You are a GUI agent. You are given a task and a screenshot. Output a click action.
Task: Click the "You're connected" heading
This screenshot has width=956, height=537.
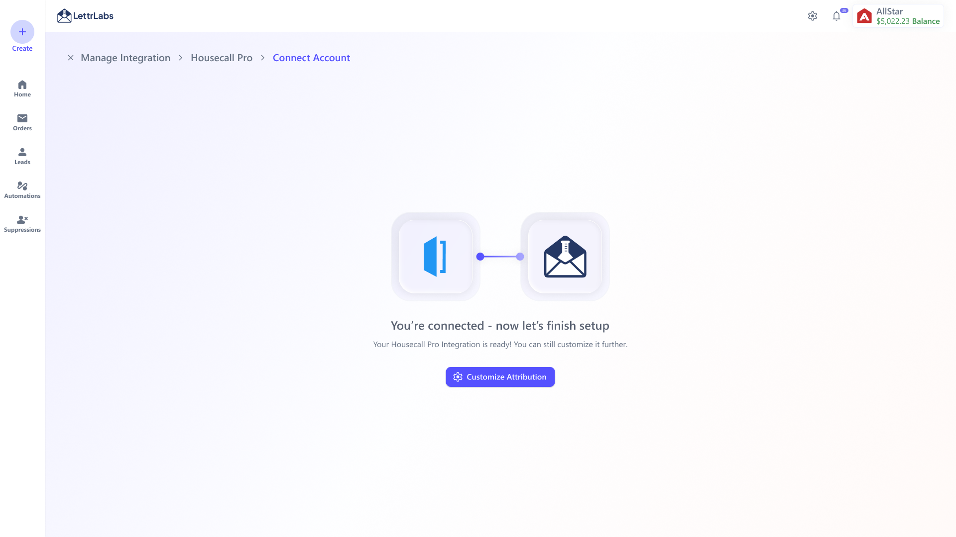click(x=500, y=326)
